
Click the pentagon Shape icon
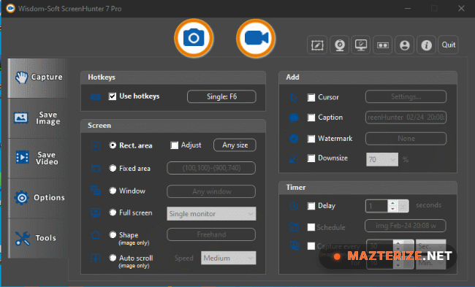[96, 235]
